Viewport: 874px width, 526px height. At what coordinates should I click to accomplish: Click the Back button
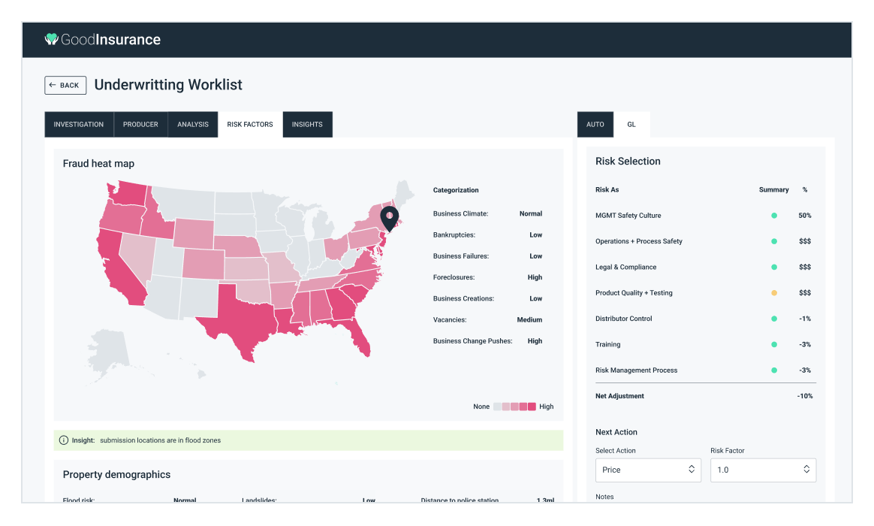pos(65,85)
